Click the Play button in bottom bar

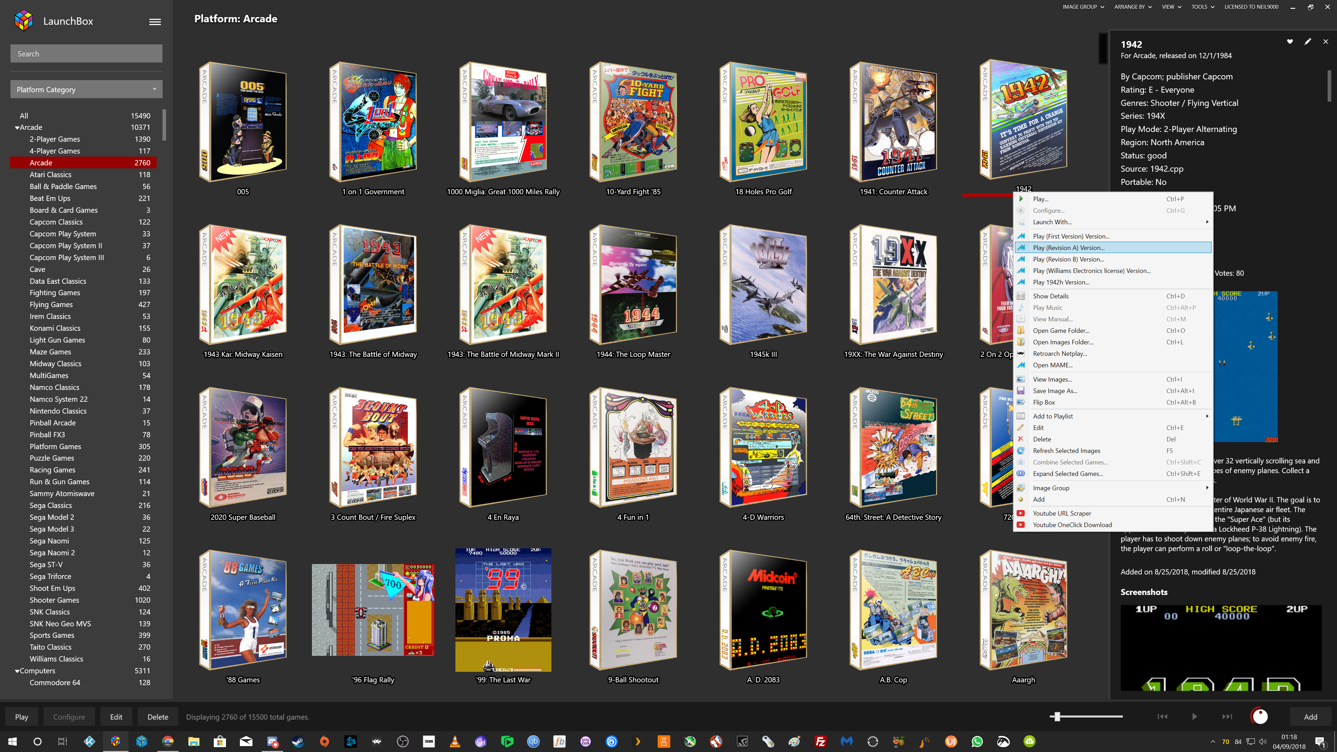pyautogui.click(x=22, y=717)
